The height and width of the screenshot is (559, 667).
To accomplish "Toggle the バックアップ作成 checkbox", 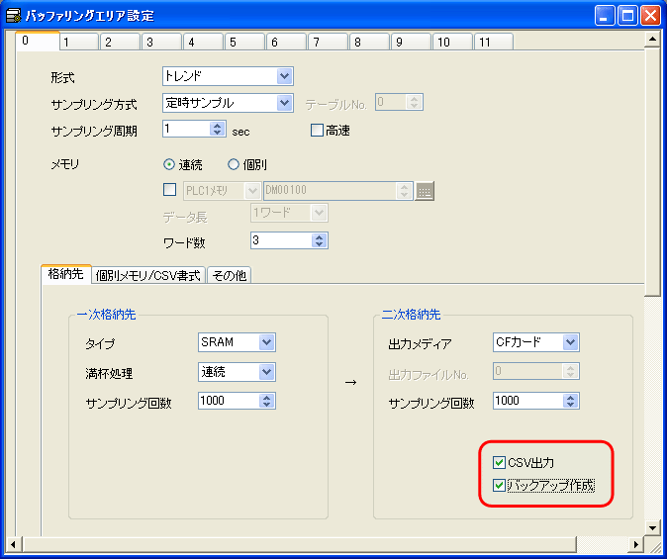I will [499, 485].
